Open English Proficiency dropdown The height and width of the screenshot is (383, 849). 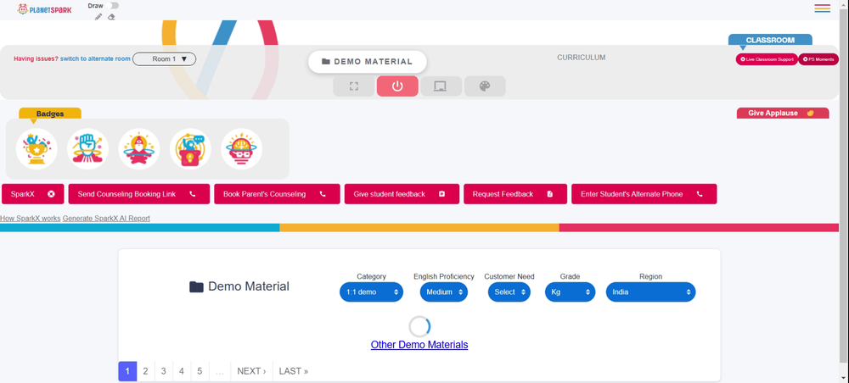click(444, 291)
